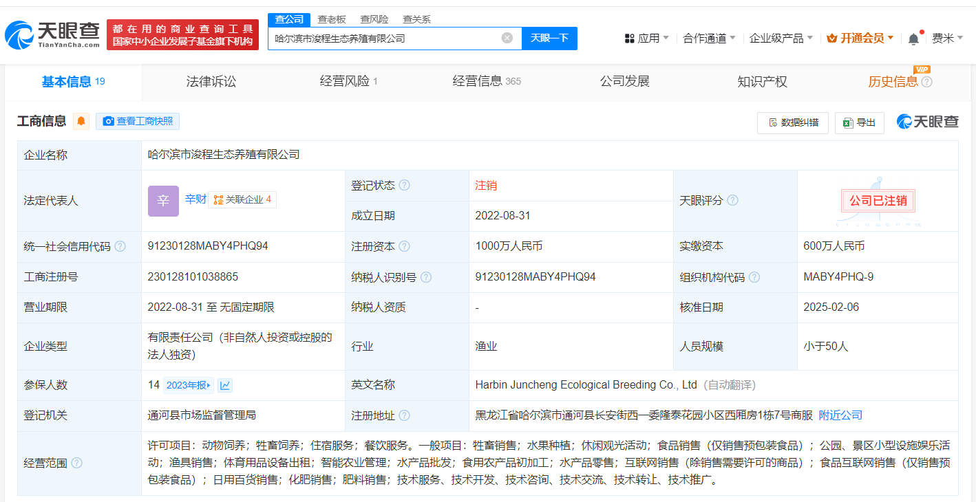
Task: Click the help icon beside 注册资本
Action: 404,246
